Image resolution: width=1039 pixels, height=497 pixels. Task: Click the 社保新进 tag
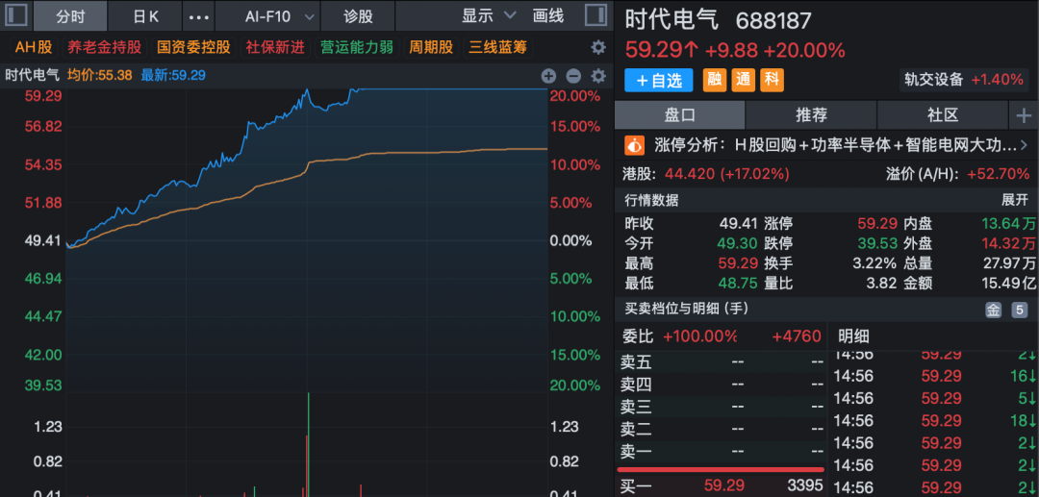coord(275,48)
